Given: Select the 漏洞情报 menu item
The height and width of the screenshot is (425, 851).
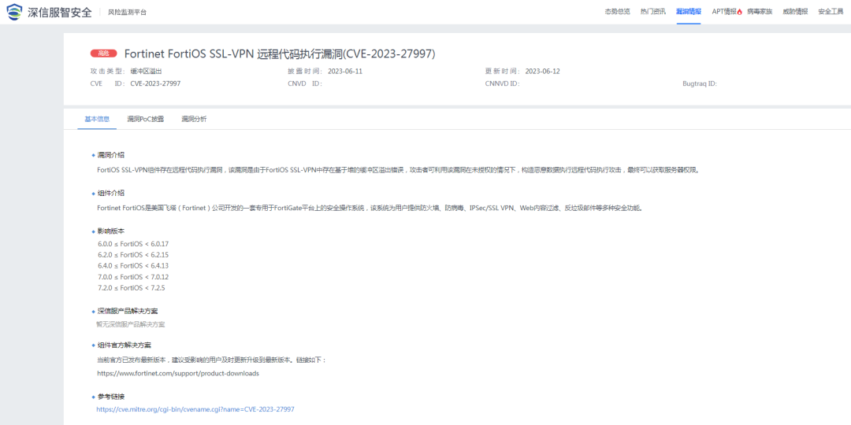Looking at the screenshot, I should coord(688,12).
